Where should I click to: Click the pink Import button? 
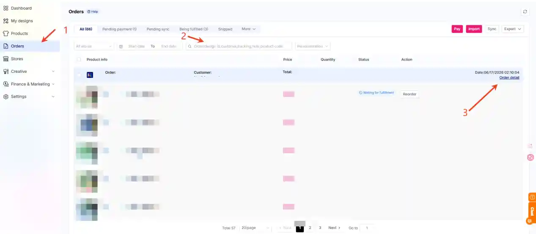(x=474, y=29)
